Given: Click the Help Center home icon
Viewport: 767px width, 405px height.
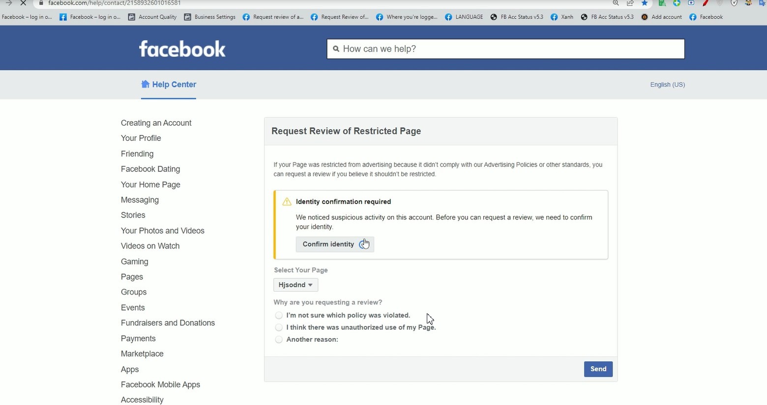Looking at the screenshot, I should click(145, 84).
